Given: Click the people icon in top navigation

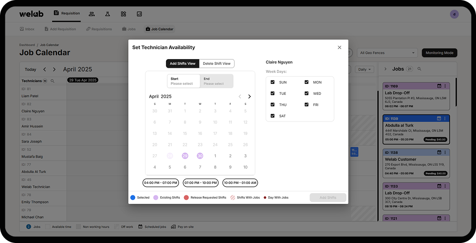Looking at the screenshot, I should (x=92, y=14).
